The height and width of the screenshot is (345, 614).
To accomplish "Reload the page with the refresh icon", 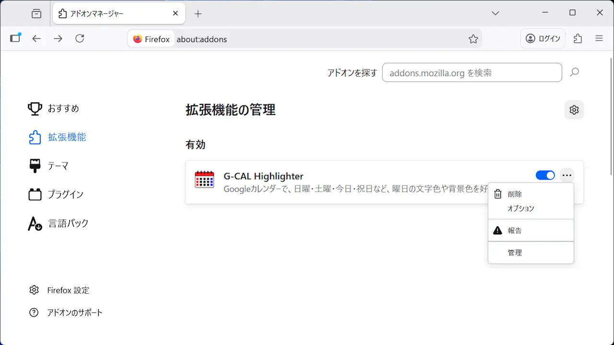I will (80, 39).
